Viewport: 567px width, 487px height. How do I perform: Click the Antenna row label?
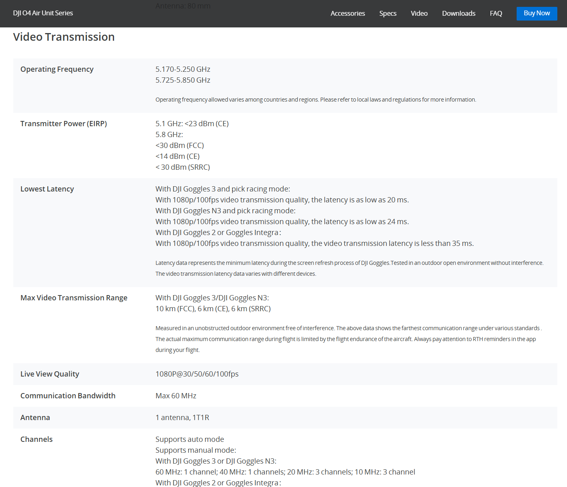pyautogui.click(x=35, y=418)
